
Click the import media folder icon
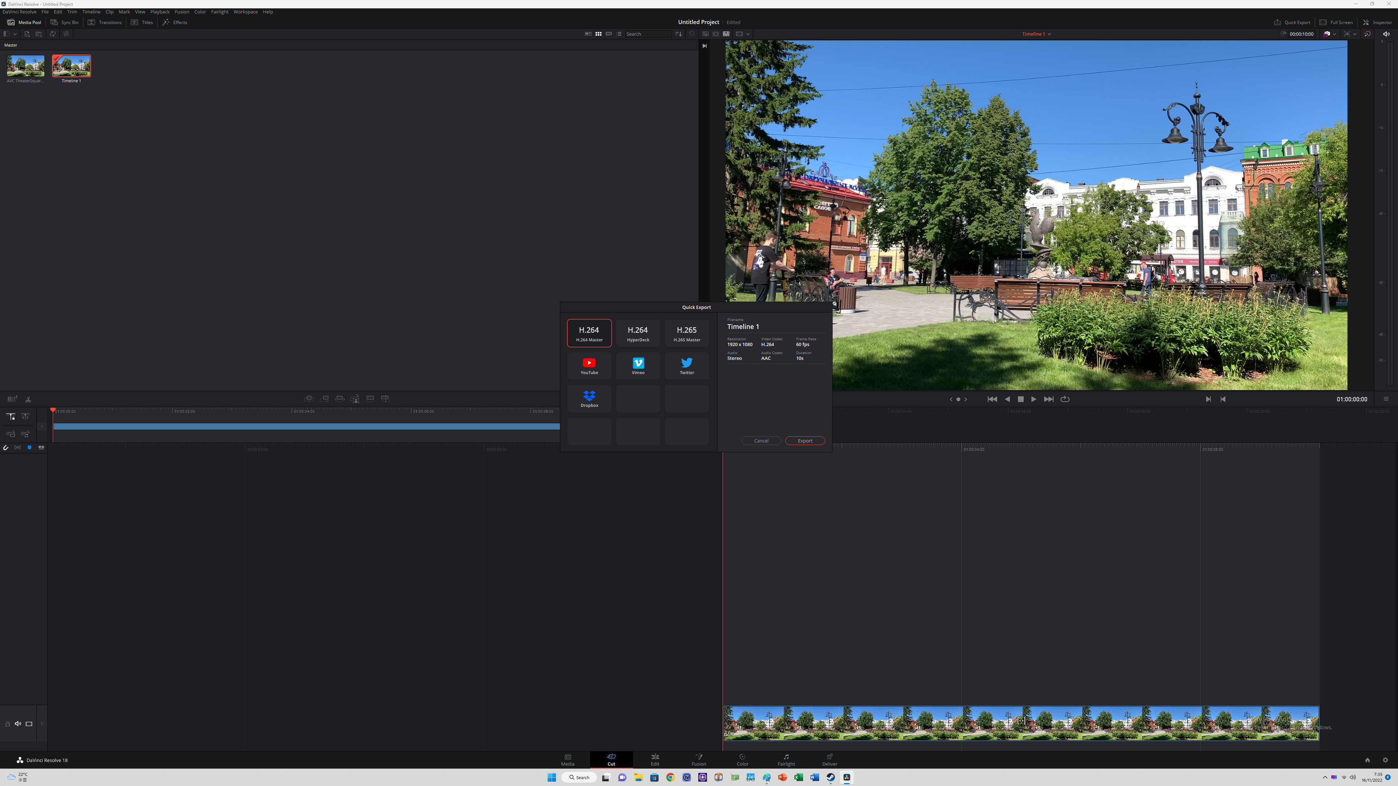(x=39, y=33)
